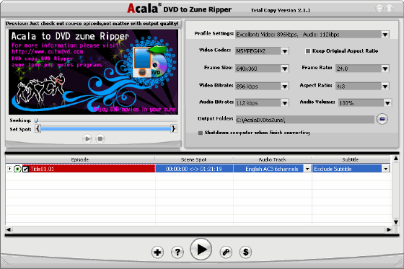The height and width of the screenshot is (269, 404).
Task: Expand the Title01.01 row
Action: pyautogui.click(x=9, y=169)
